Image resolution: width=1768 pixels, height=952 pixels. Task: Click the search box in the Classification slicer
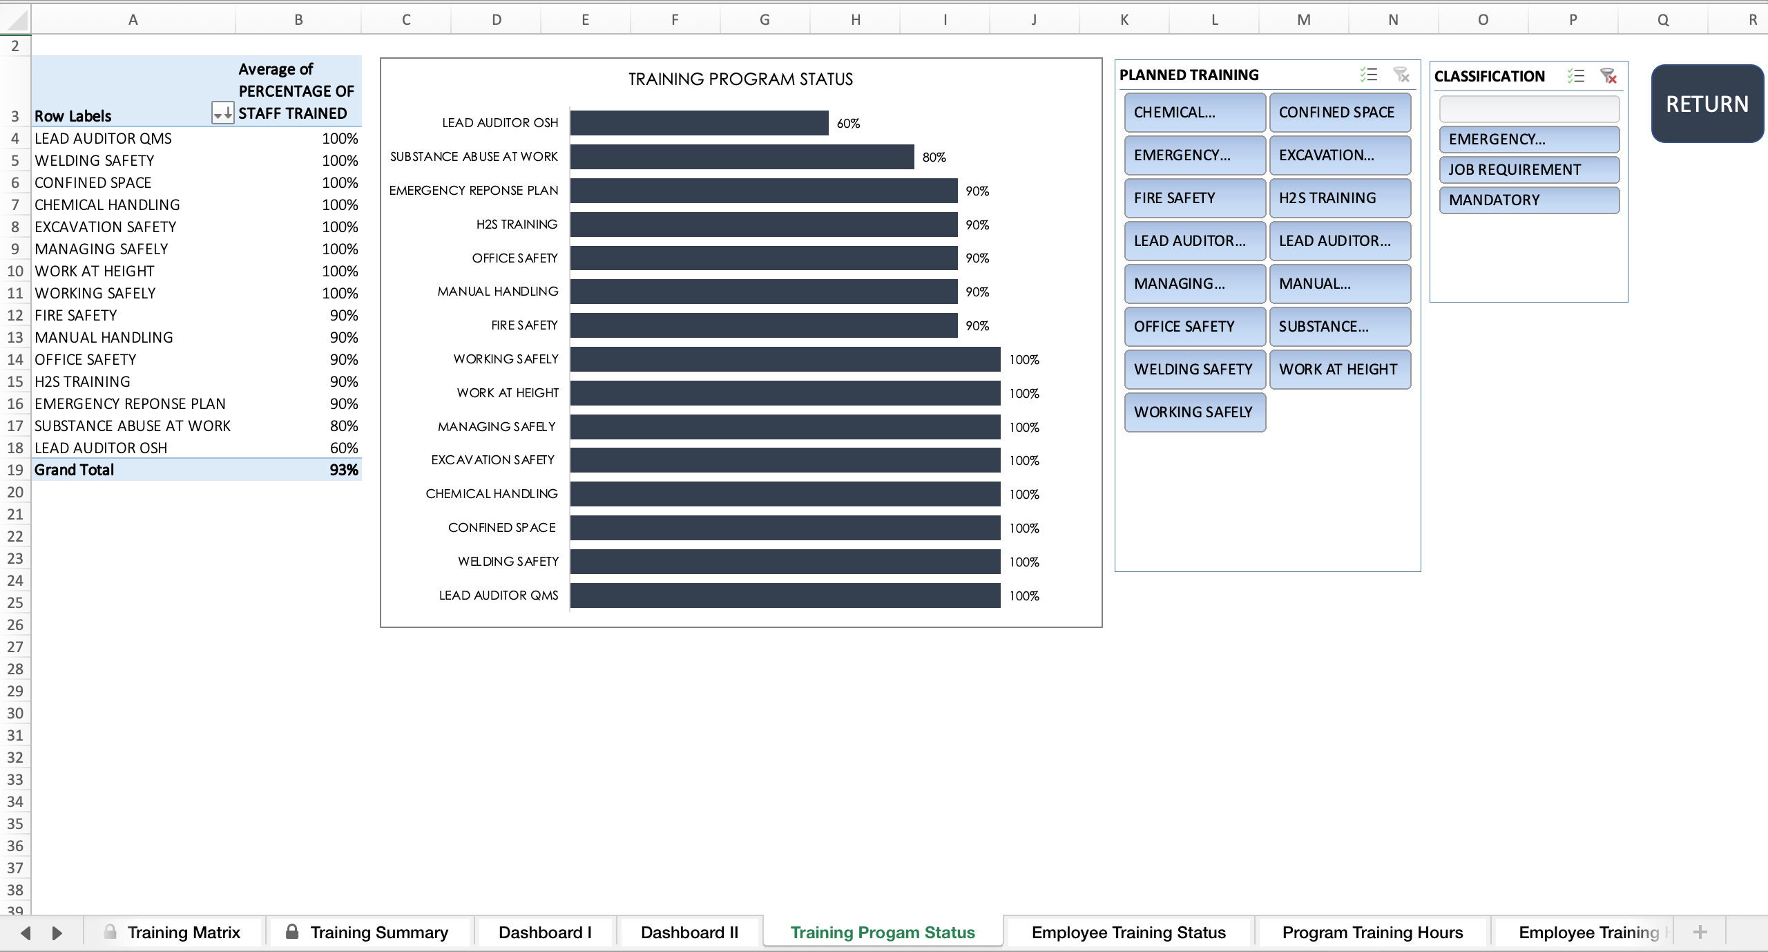click(1529, 108)
